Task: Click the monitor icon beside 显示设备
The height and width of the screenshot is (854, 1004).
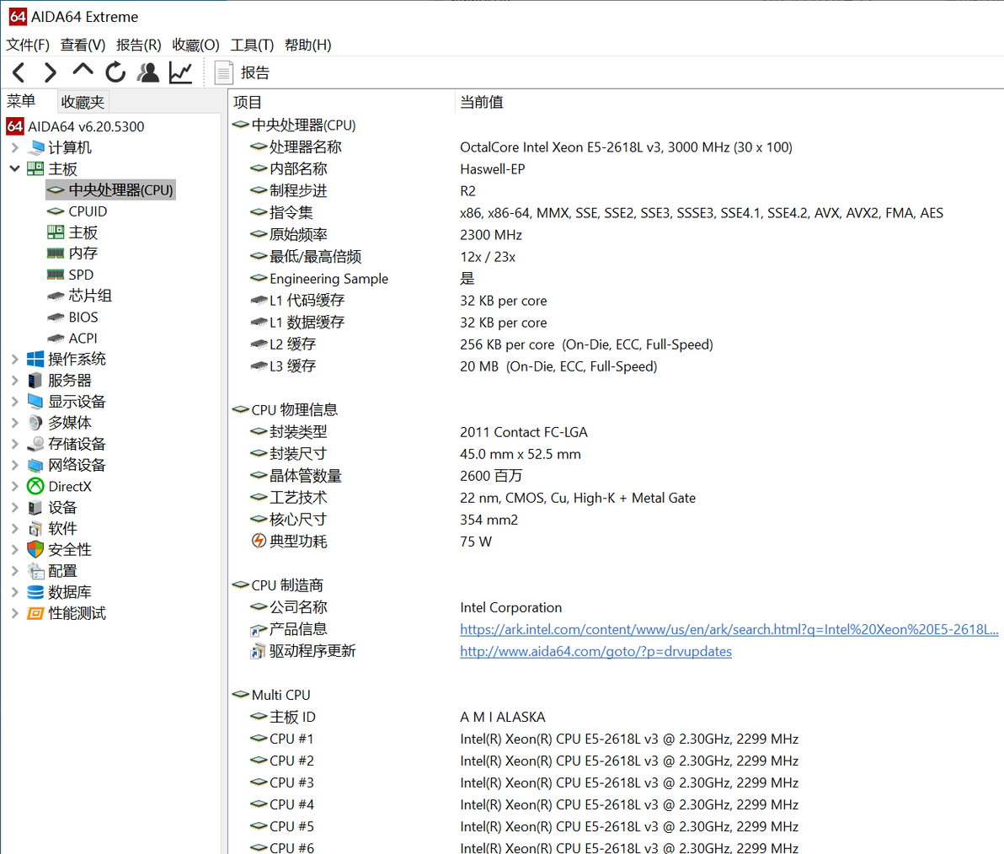Action: pyautogui.click(x=36, y=402)
